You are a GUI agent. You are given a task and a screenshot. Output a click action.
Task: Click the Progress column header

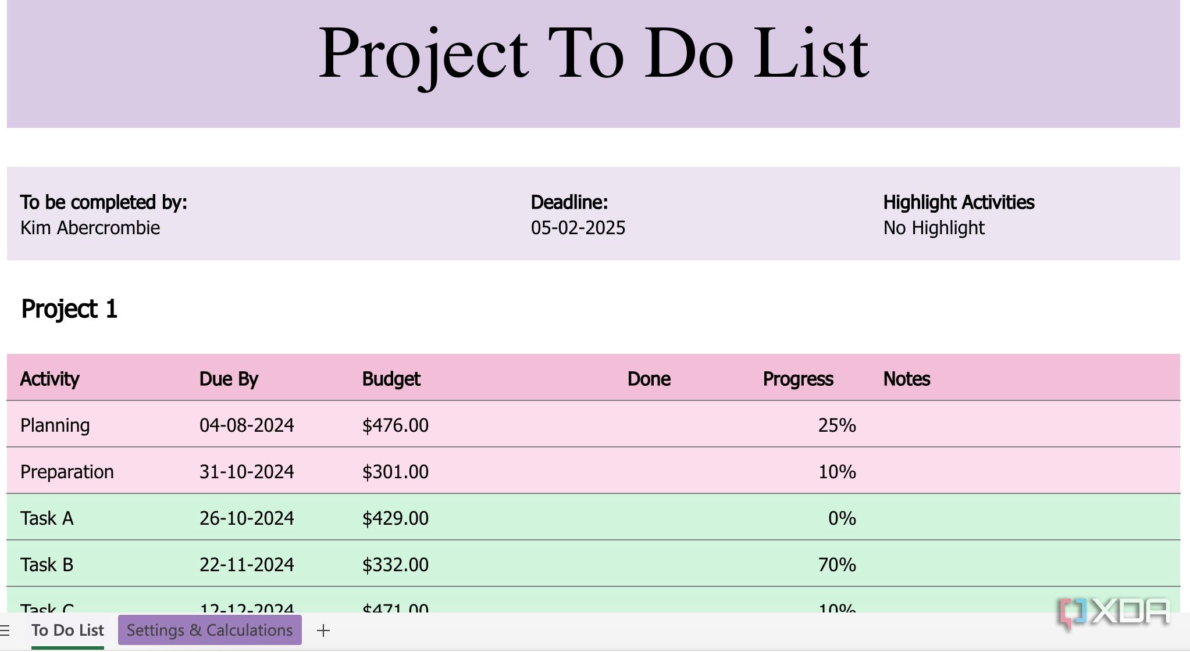[798, 379]
